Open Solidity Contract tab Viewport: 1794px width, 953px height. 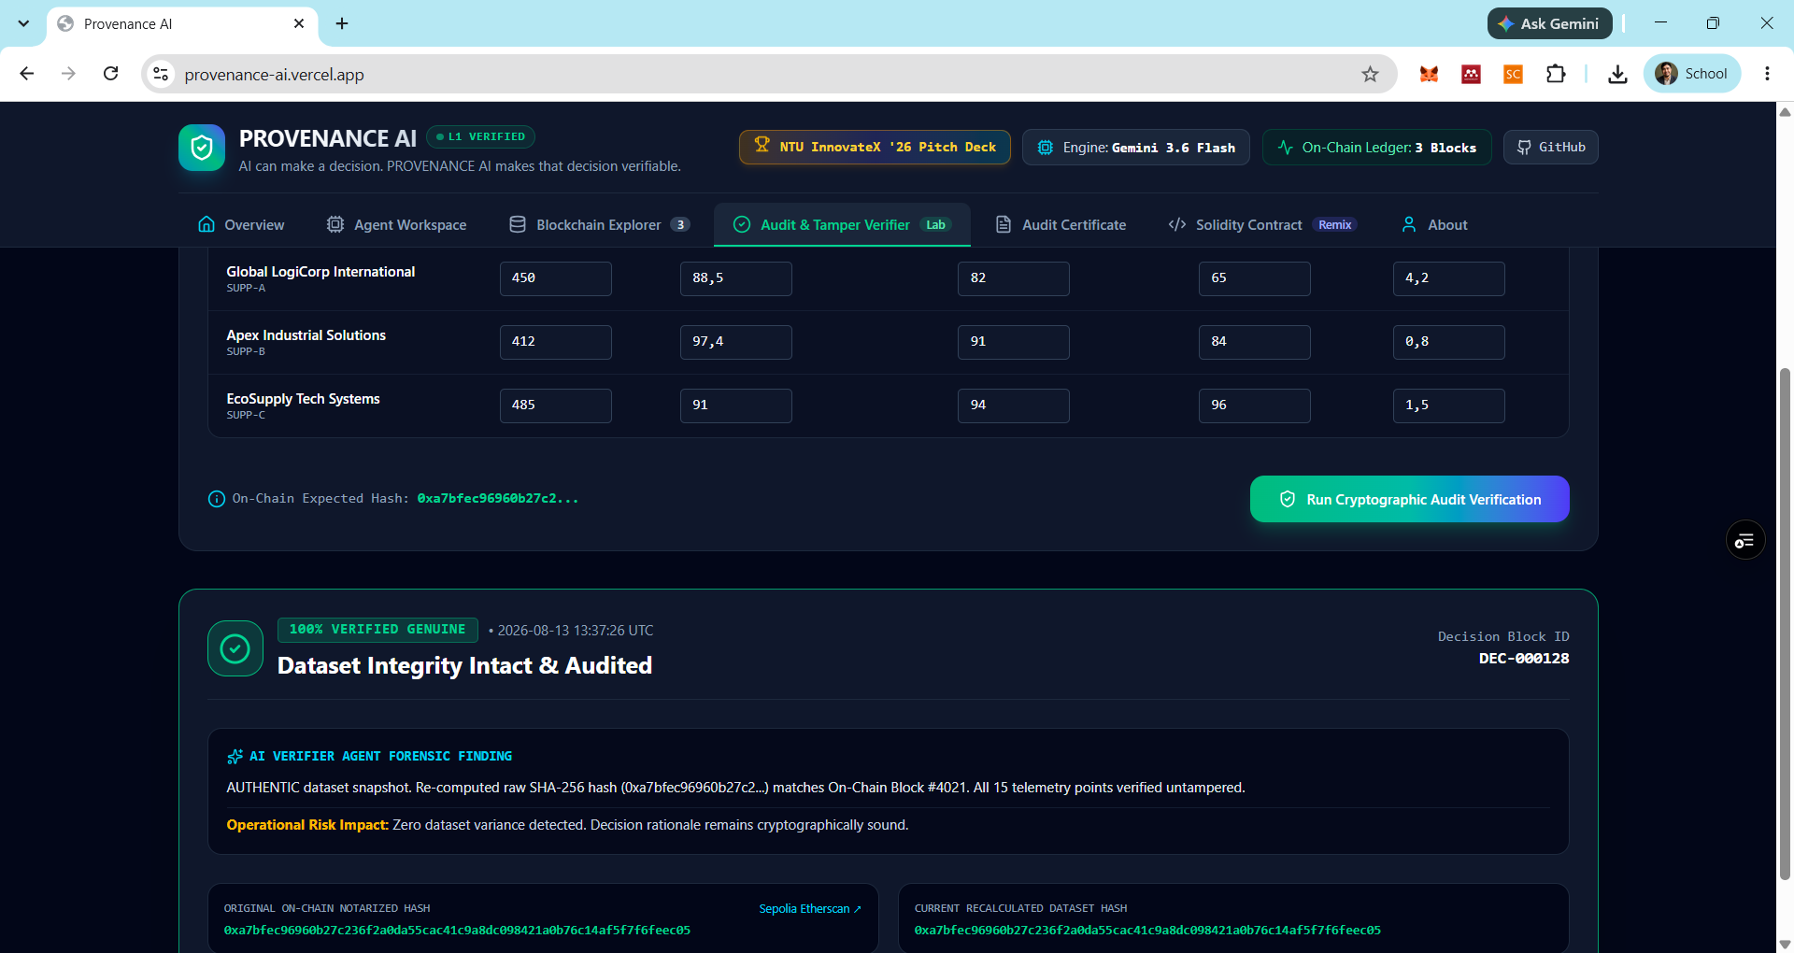(1261, 224)
